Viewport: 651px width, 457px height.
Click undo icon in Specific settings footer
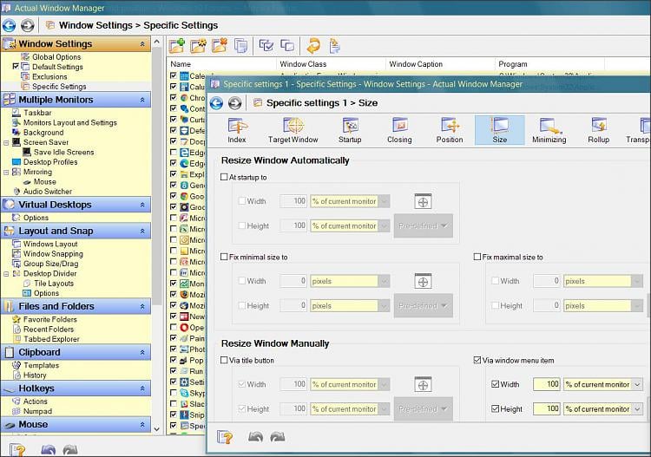tap(255, 436)
